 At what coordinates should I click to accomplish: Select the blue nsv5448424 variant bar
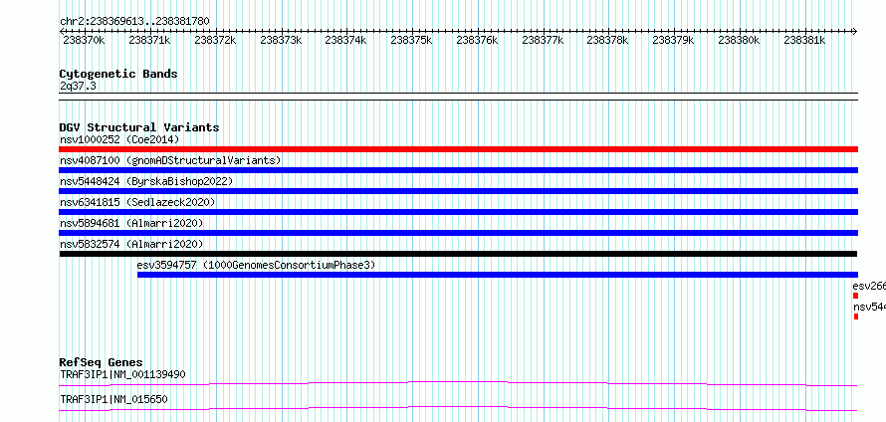tap(458, 191)
